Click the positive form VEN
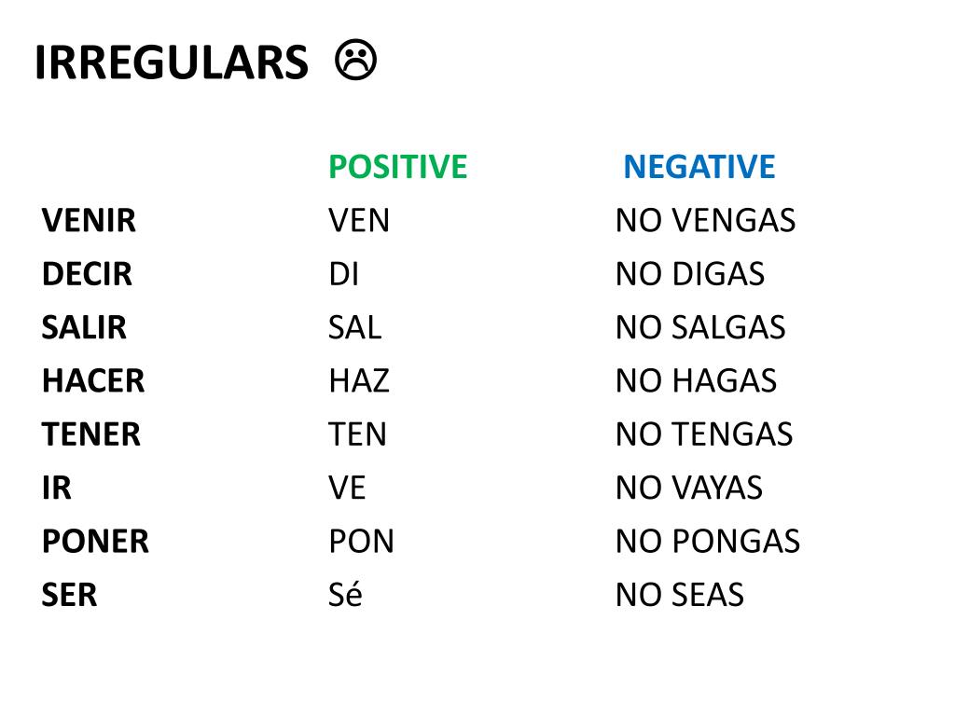955x716 pixels. pos(359,220)
